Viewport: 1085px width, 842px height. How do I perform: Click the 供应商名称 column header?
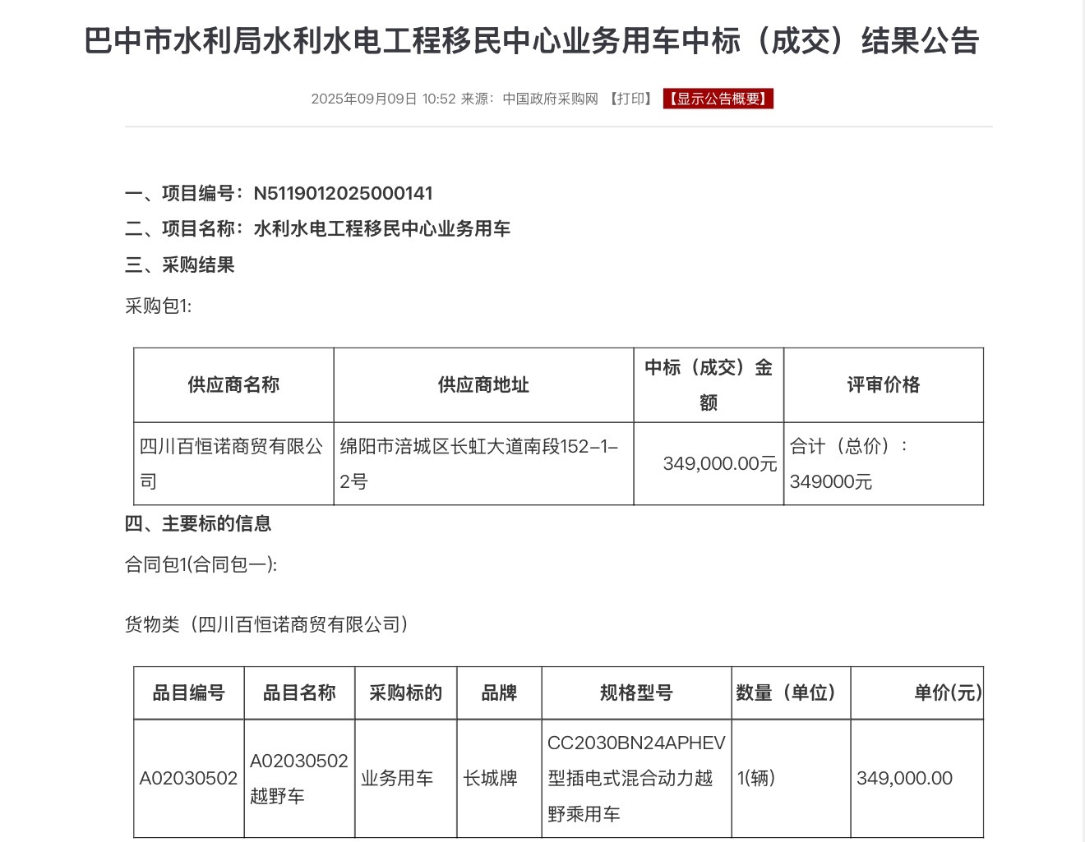(x=234, y=384)
